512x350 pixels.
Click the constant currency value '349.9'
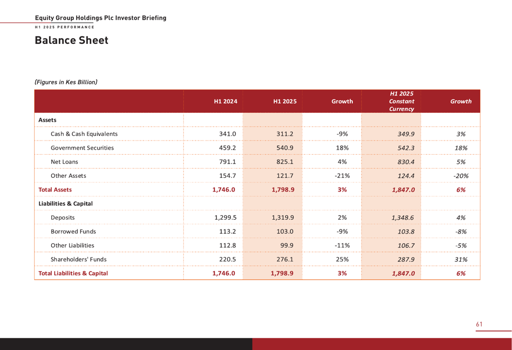[x=406, y=134]
